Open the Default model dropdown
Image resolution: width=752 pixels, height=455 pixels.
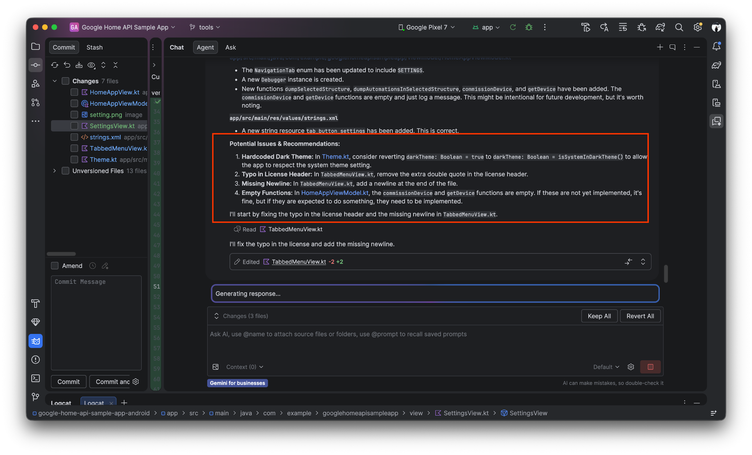click(606, 367)
